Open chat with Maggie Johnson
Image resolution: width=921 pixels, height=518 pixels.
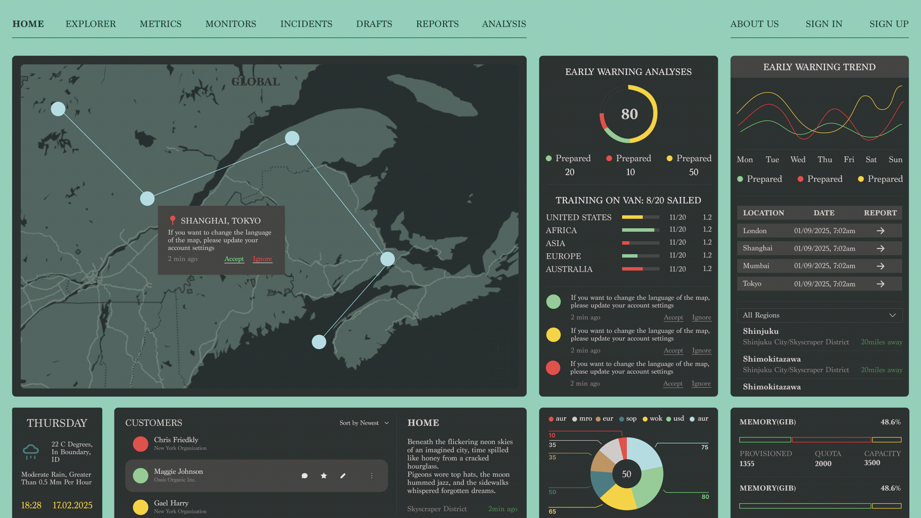coord(305,475)
